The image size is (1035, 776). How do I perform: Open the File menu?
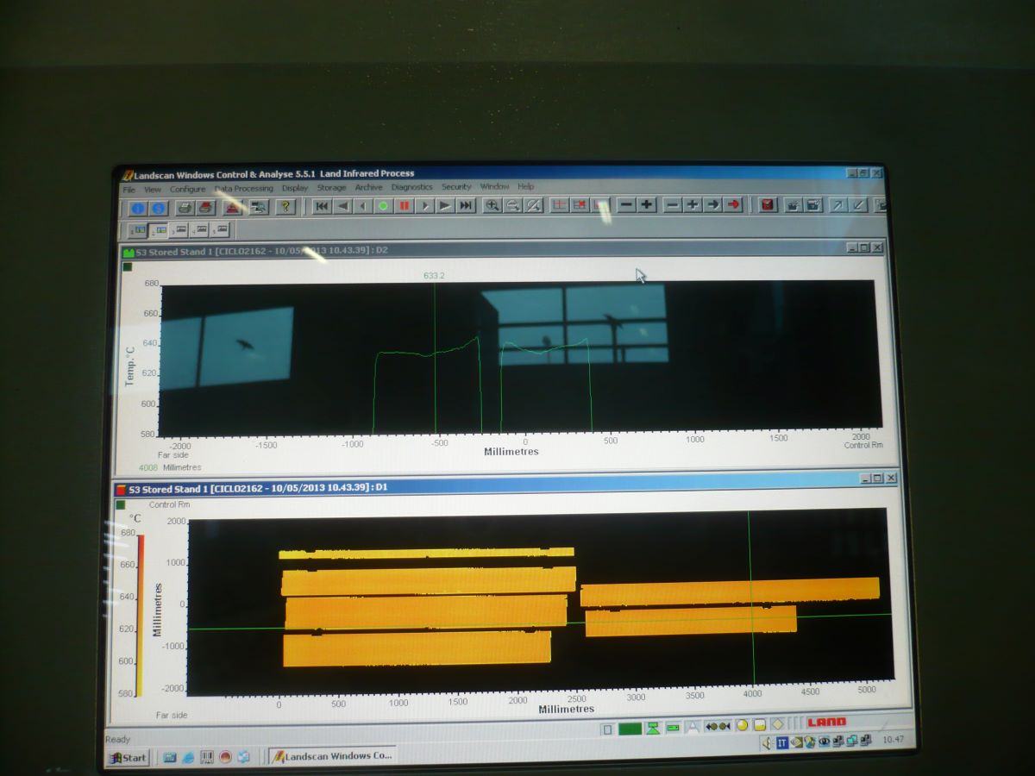click(129, 189)
